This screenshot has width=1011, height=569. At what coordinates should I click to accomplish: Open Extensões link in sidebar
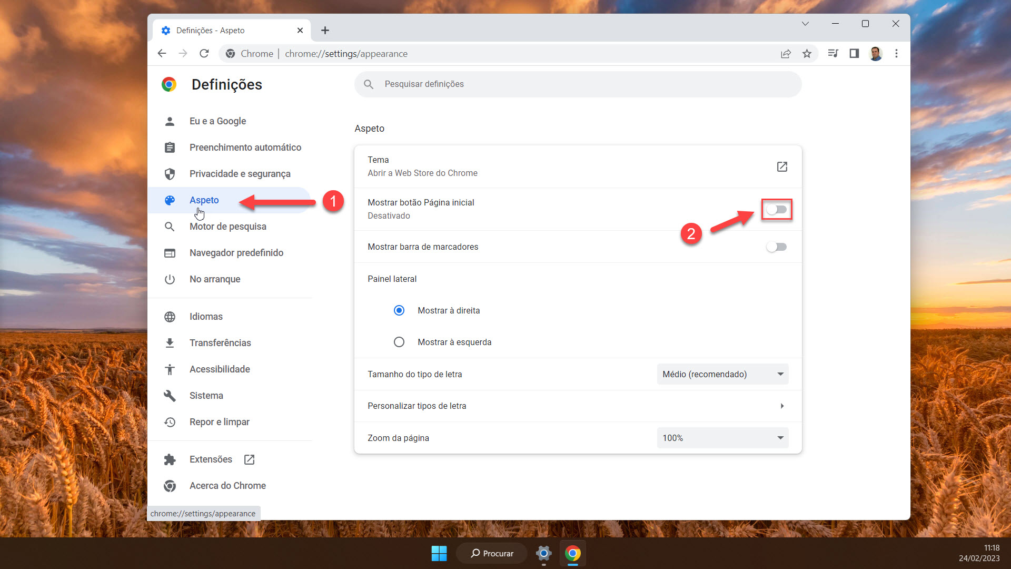[211, 459]
